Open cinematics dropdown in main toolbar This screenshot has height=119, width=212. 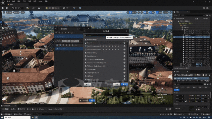(x=40, y=8)
